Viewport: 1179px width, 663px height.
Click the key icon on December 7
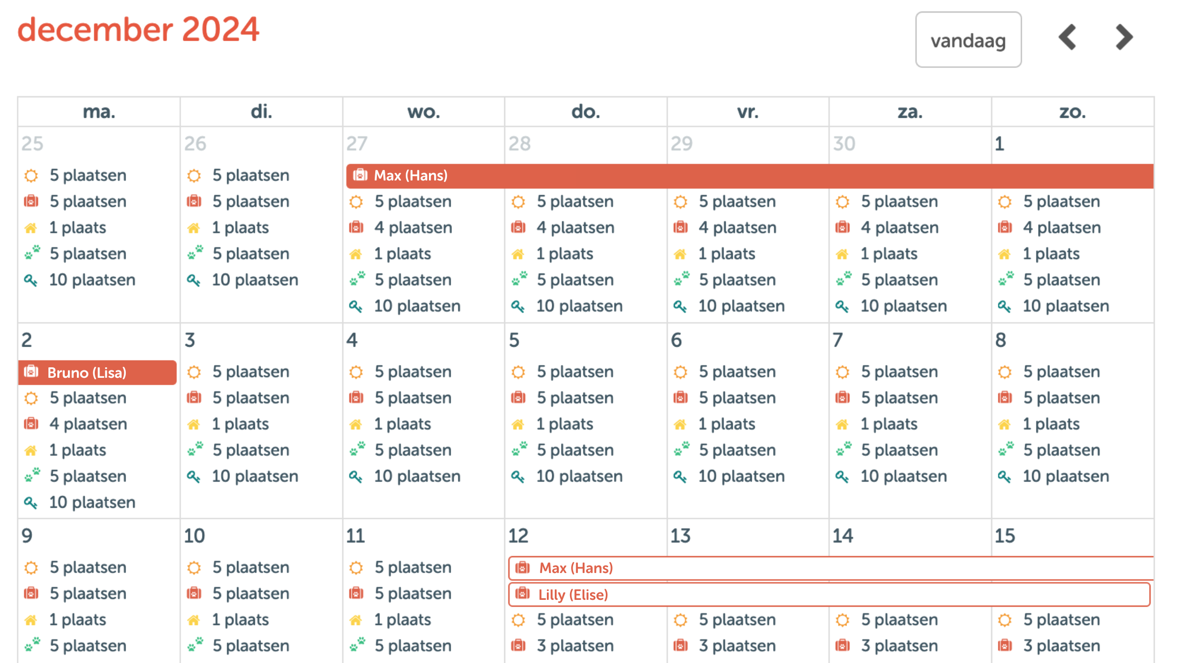tap(842, 477)
